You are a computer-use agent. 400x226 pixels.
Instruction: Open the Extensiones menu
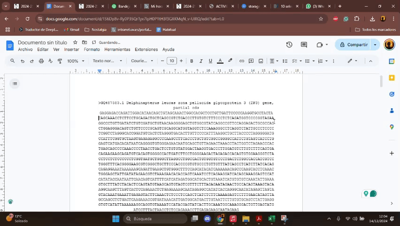pyautogui.click(x=146, y=49)
